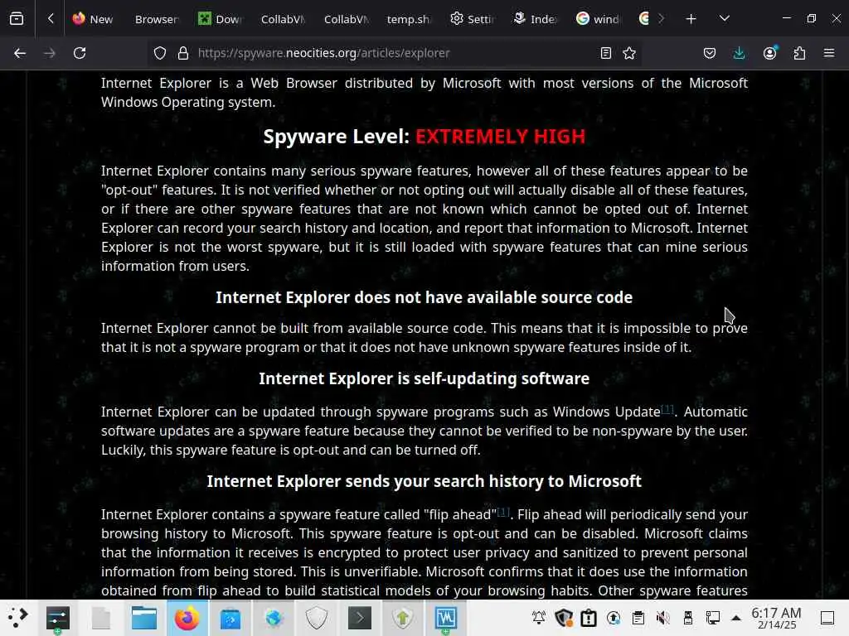849x636 pixels.
Task: Open clipboard contents tray icon
Action: [x=638, y=618]
